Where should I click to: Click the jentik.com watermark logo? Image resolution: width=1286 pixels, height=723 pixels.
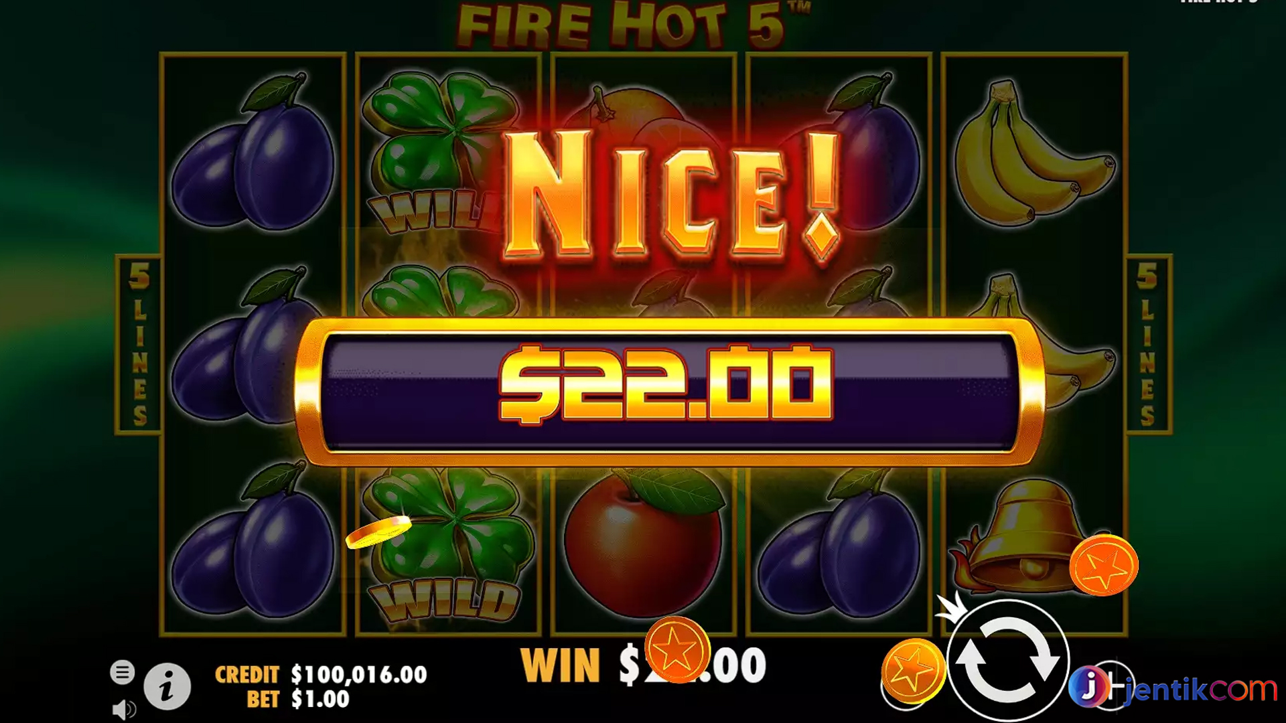pyautogui.click(x=1173, y=688)
